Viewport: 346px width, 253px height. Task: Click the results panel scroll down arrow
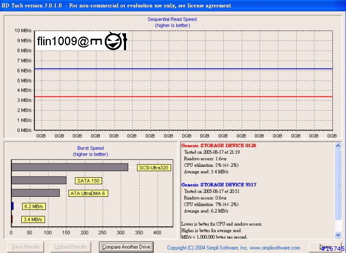(338, 235)
